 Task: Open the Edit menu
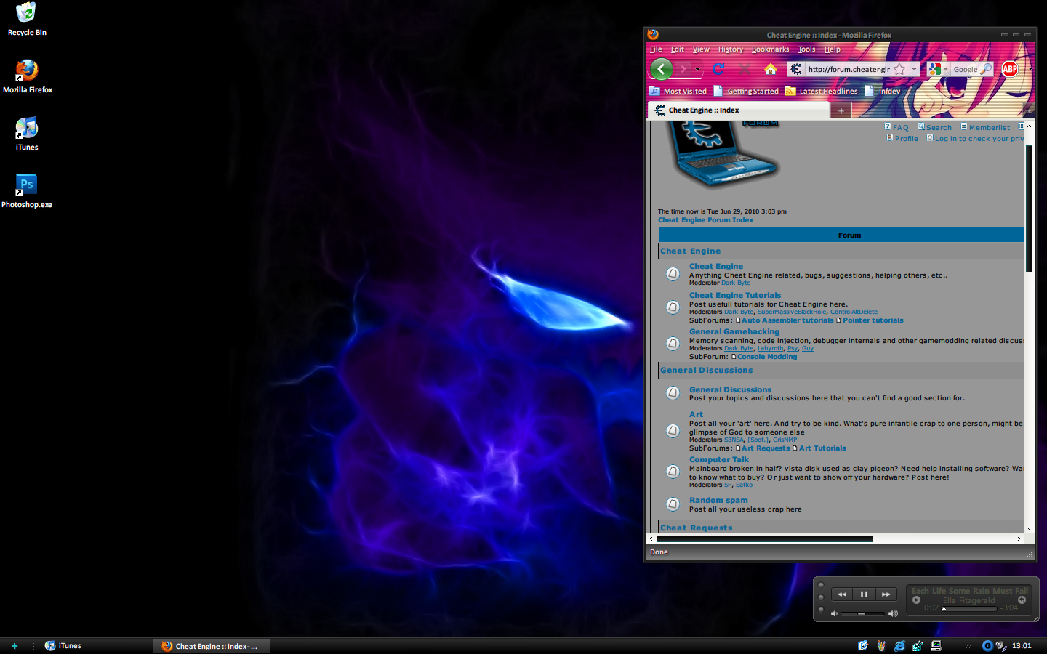point(678,49)
